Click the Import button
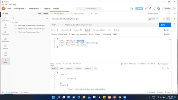 coord(46,14)
